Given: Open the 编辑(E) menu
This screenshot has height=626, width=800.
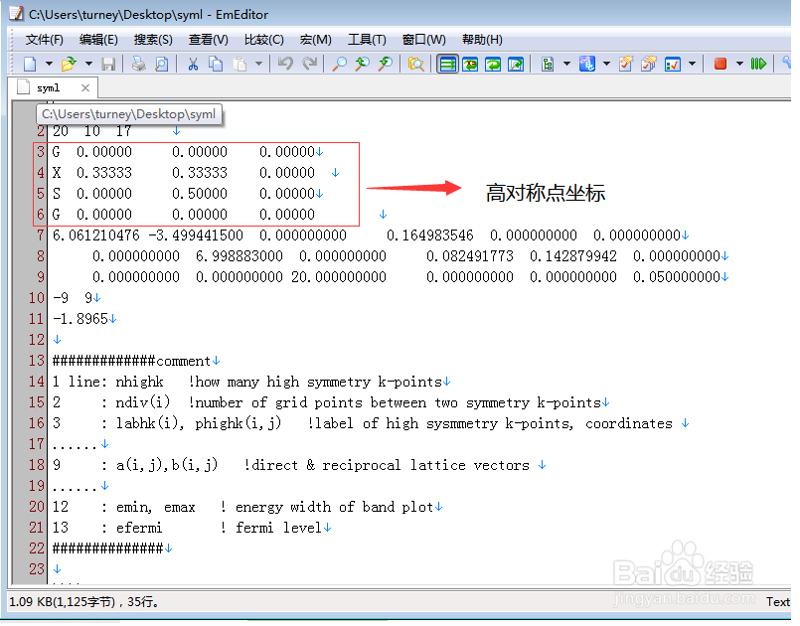Looking at the screenshot, I should 98,40.
